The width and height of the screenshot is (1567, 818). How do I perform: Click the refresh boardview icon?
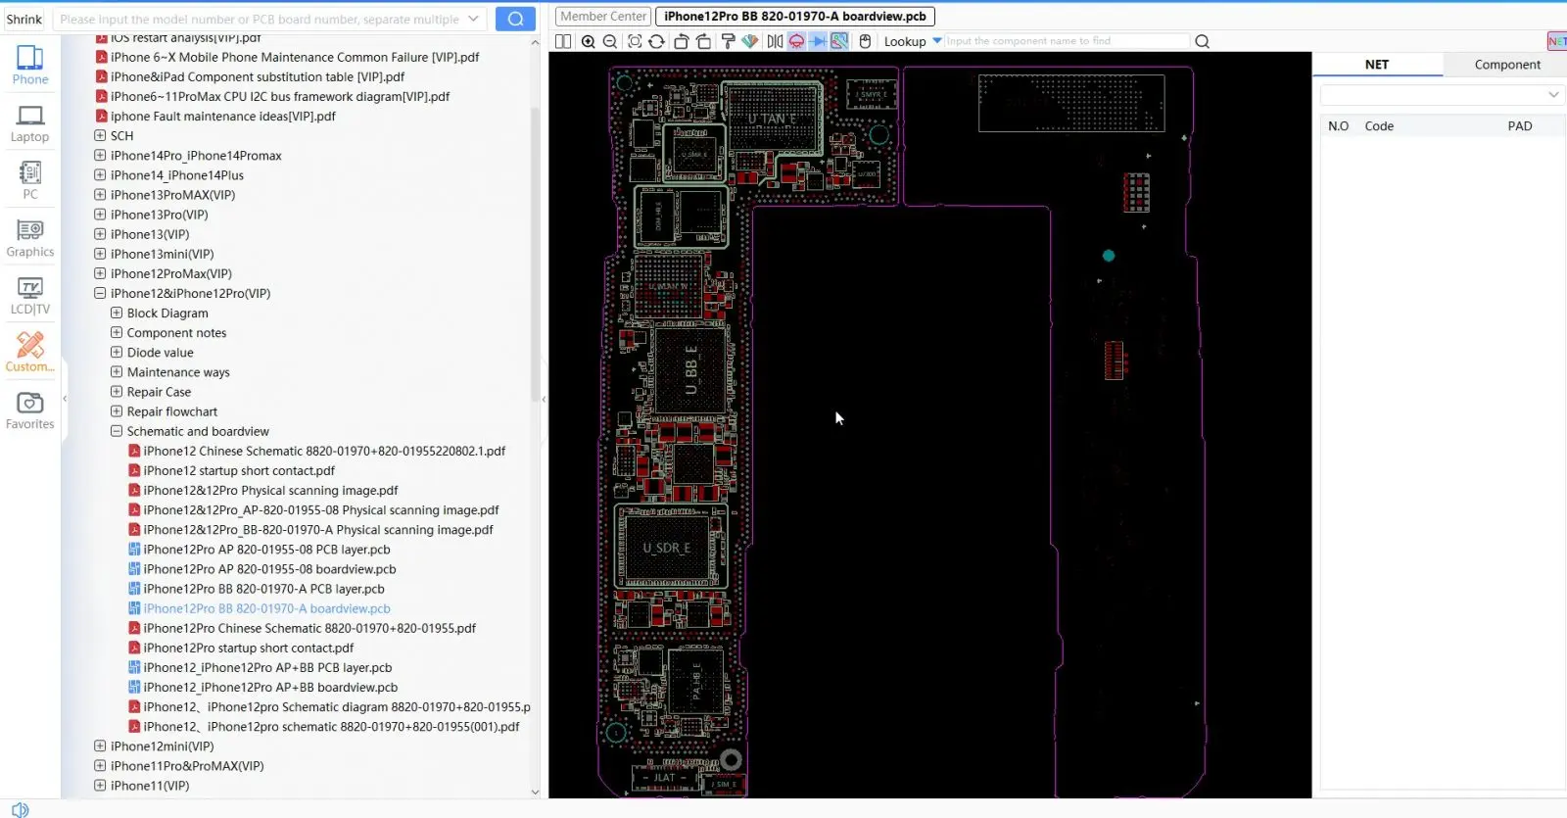point(656,41)
